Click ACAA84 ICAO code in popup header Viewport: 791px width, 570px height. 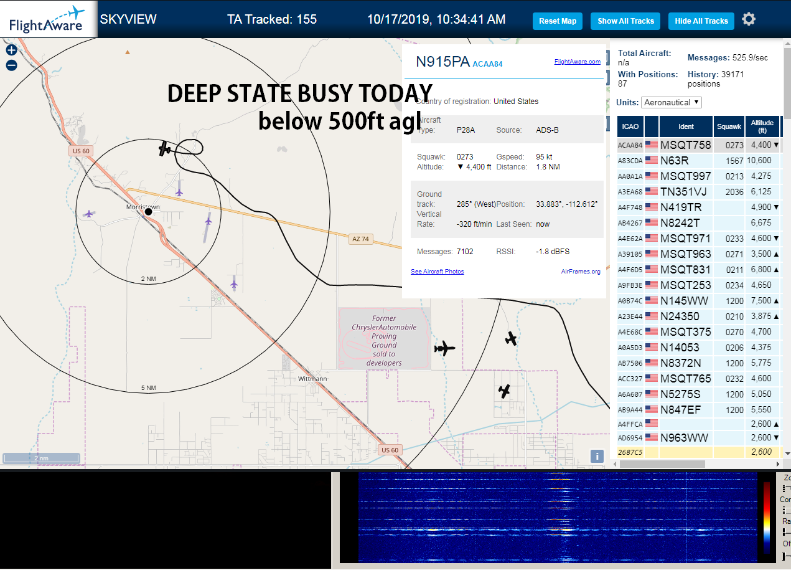(487, 64)
